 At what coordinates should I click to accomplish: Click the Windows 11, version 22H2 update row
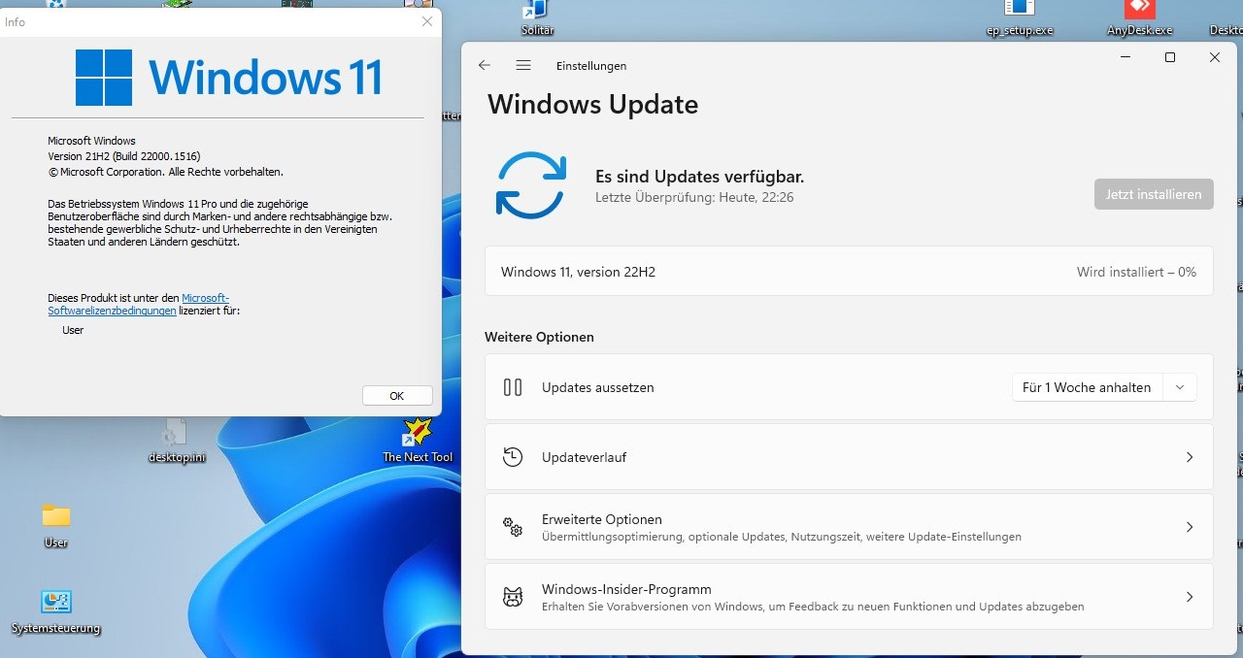click(x=849, y=272)
